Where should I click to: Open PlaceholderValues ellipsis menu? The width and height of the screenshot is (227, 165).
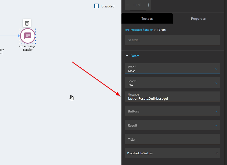pos(217,153)
